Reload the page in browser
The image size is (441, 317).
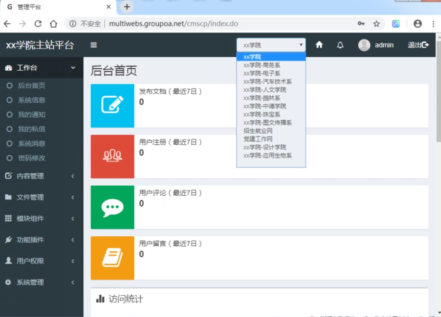tap(37, 23)
